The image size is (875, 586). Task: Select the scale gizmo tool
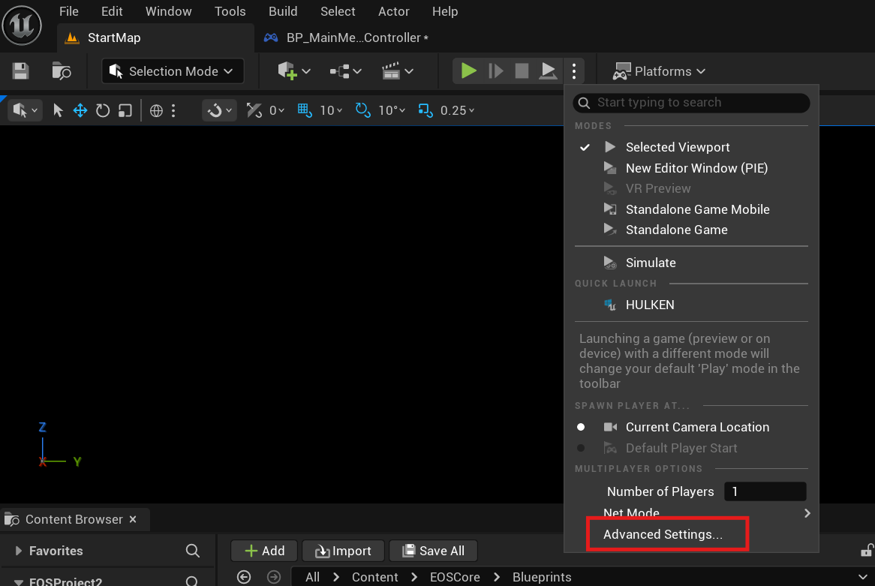pos(125,111)
